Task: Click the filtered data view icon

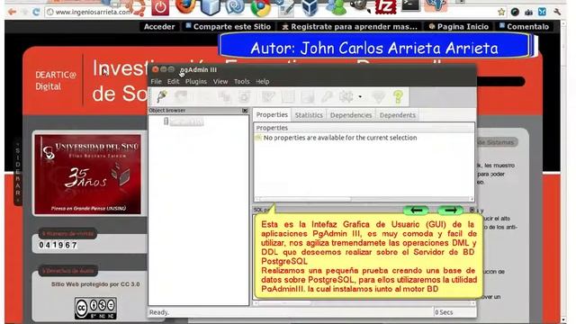Action: click(307, 96)
